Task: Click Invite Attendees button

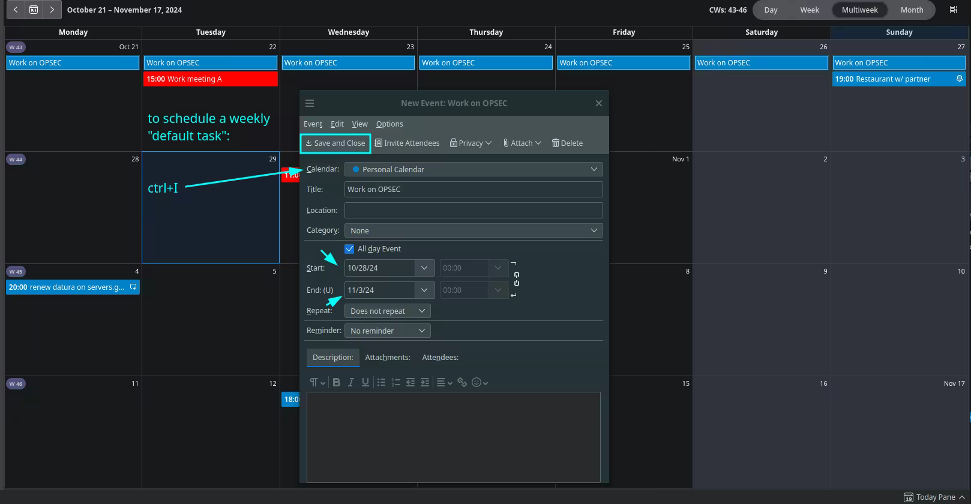Action: (x=407, y=143)
